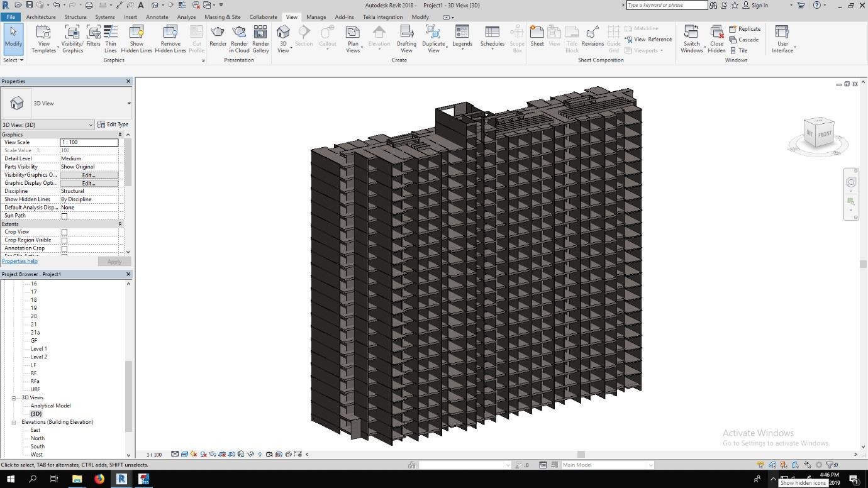868x488 pixels.
Task: Collapse the 3D Views tree node
Action: [x=14, y=398]
